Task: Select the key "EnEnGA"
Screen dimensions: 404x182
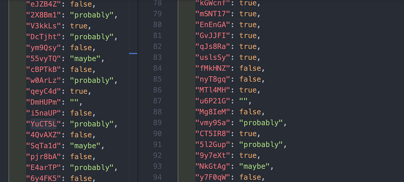Action: click(x=213, y=25)
